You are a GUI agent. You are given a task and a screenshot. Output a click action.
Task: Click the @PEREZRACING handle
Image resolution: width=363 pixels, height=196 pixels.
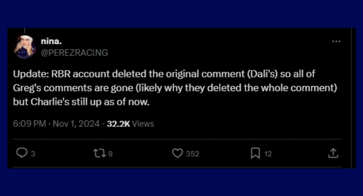(74, 53)
